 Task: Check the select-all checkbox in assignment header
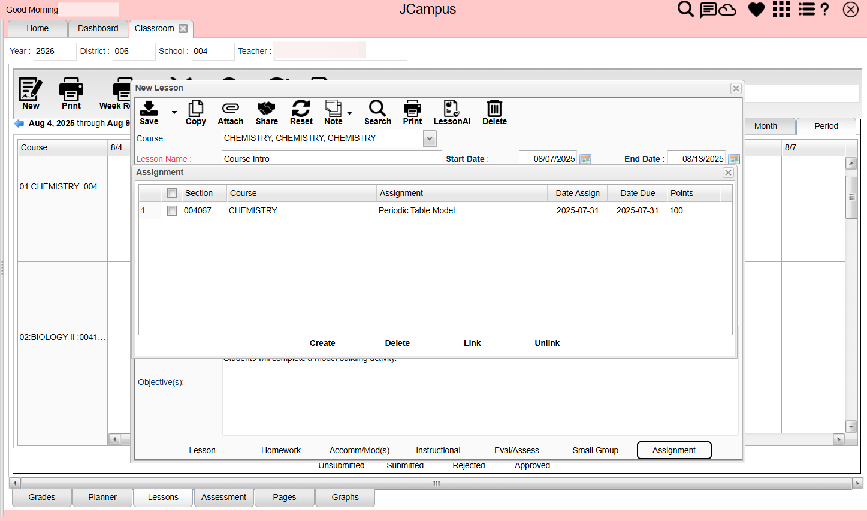click(x=172, y=193)
